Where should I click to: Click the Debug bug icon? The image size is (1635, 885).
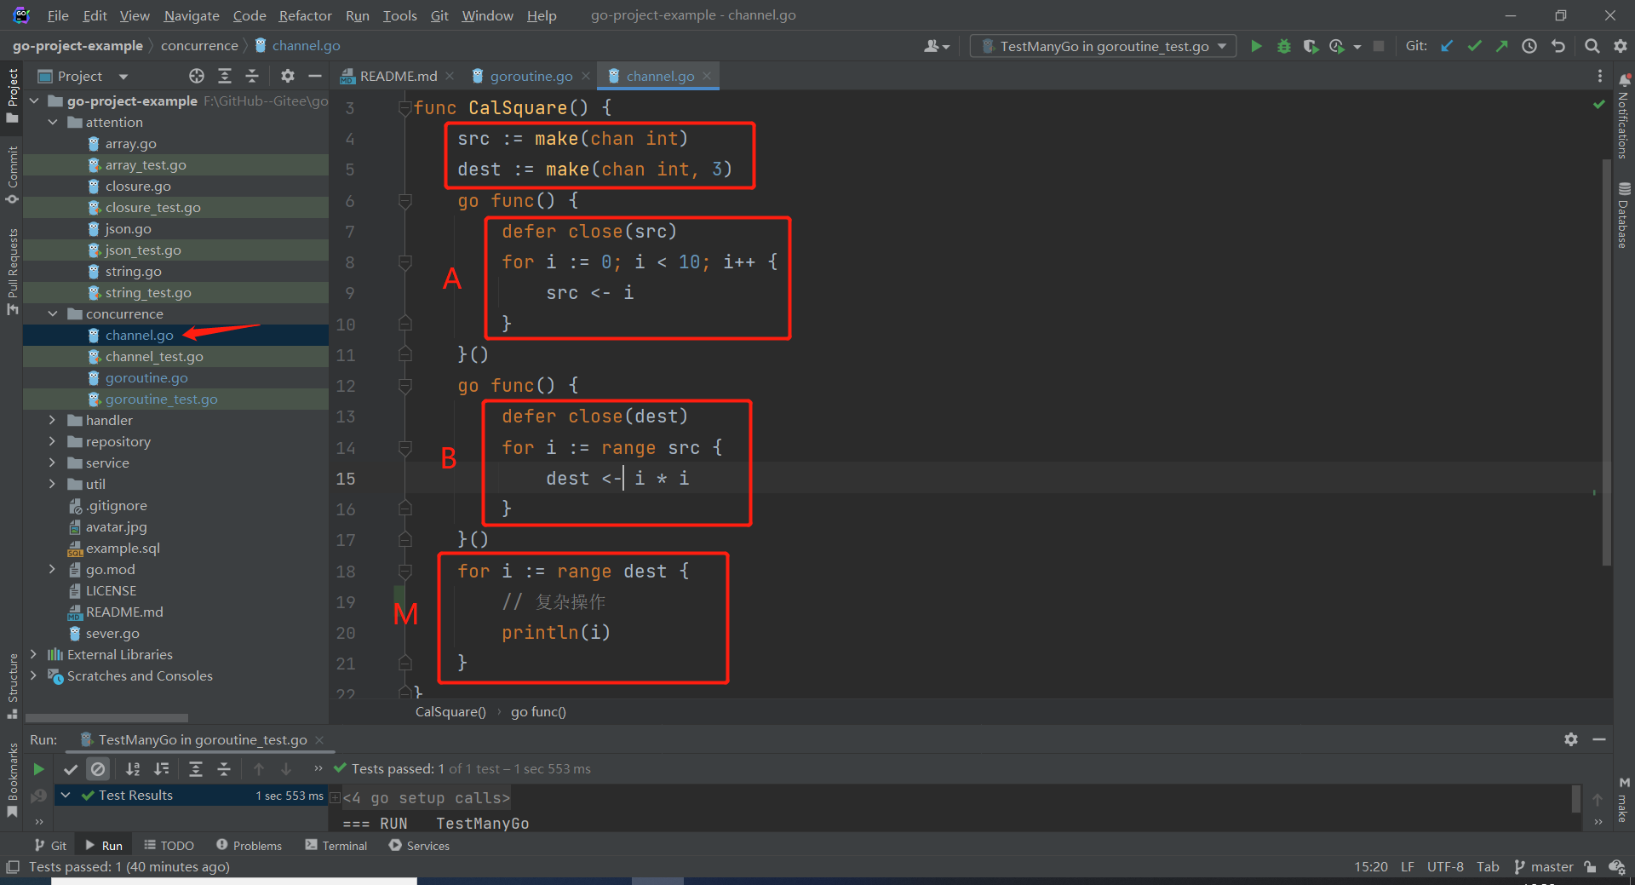pyautogui.click(x=1283, y=47)
